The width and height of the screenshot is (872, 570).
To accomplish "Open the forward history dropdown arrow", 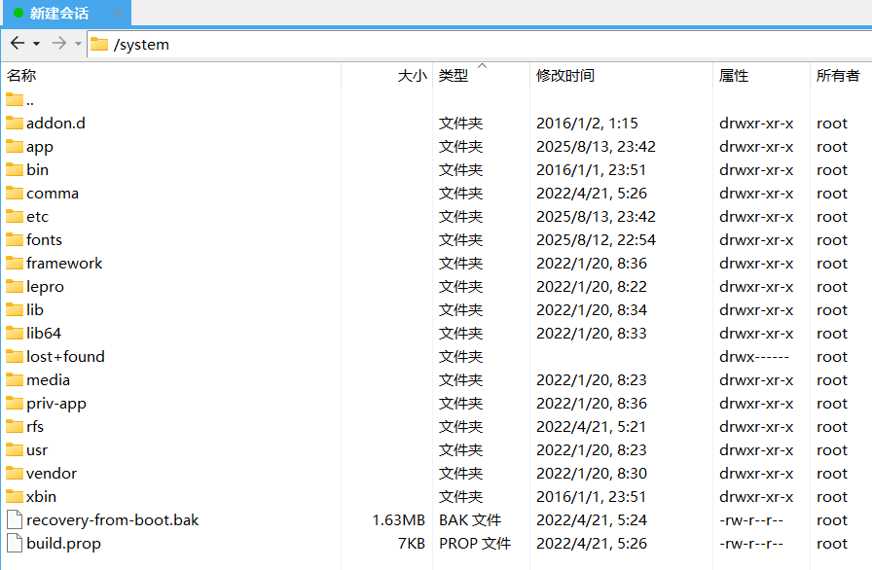I will click(79, 44).
